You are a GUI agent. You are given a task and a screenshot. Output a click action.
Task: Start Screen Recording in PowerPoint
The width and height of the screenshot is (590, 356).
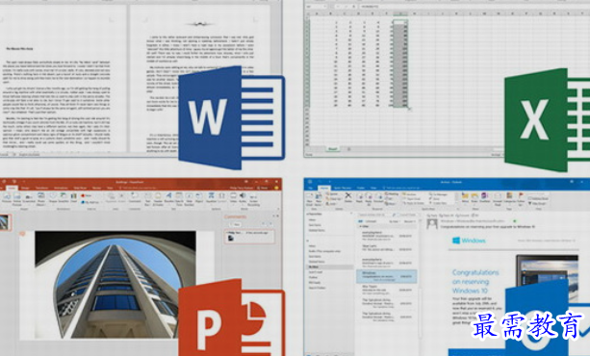coord(253,200)
